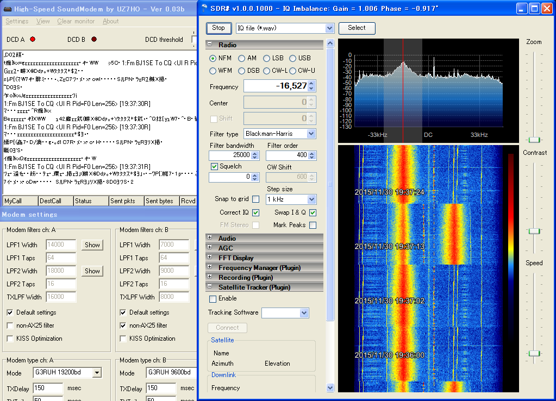Click the MyCall column header
The height and width of the screenshot is (401, 556).
(20, 201)
